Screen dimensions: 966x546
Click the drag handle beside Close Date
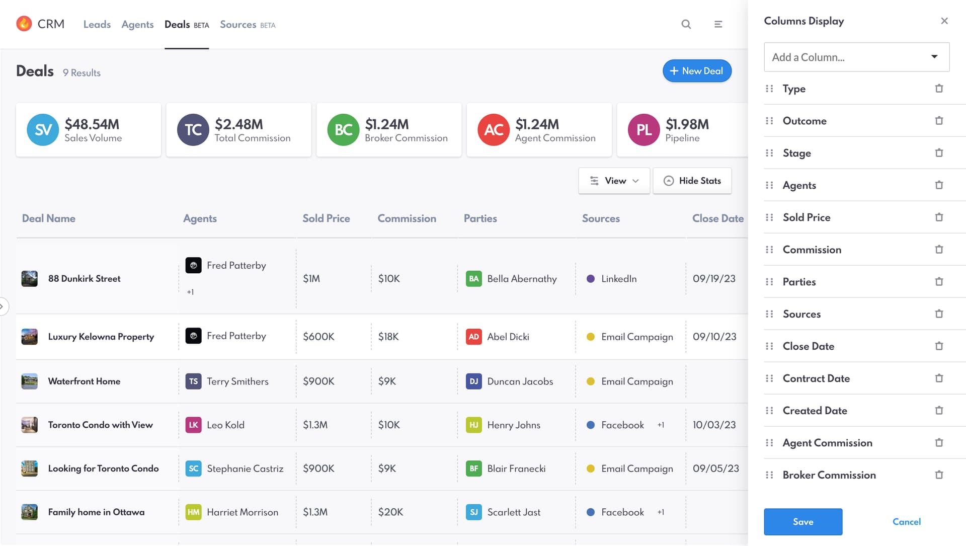coord(769,346)
